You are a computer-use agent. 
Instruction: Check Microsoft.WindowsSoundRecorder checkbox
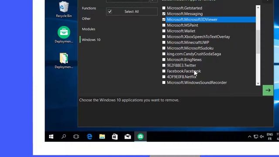pyautogui.click(x=164, y=82)
